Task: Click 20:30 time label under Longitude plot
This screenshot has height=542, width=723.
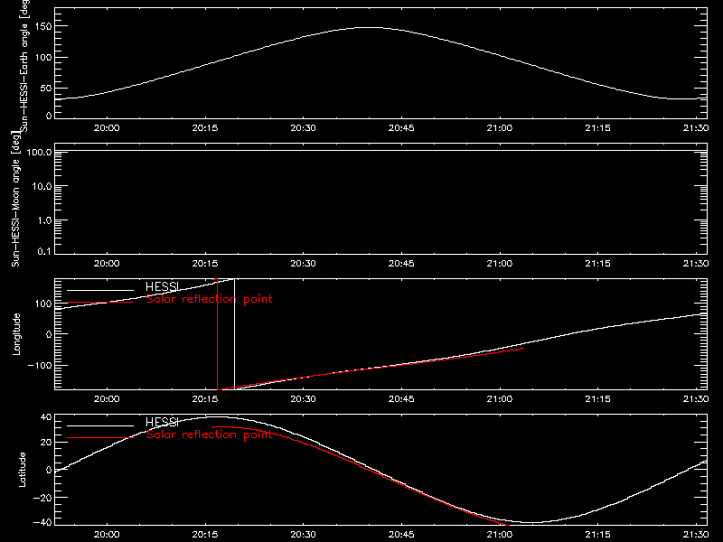Action: (x=303, y=398)
